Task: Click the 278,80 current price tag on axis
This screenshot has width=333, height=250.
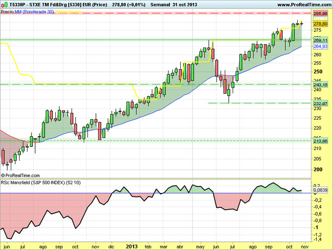Action: [x=320, y=24]
